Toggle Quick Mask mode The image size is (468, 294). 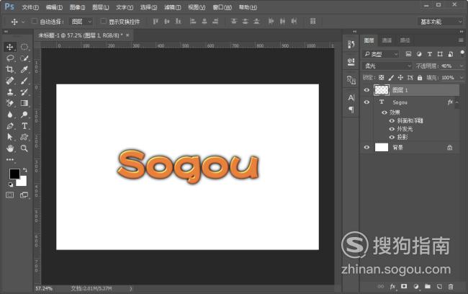click(x=10, y=195)
